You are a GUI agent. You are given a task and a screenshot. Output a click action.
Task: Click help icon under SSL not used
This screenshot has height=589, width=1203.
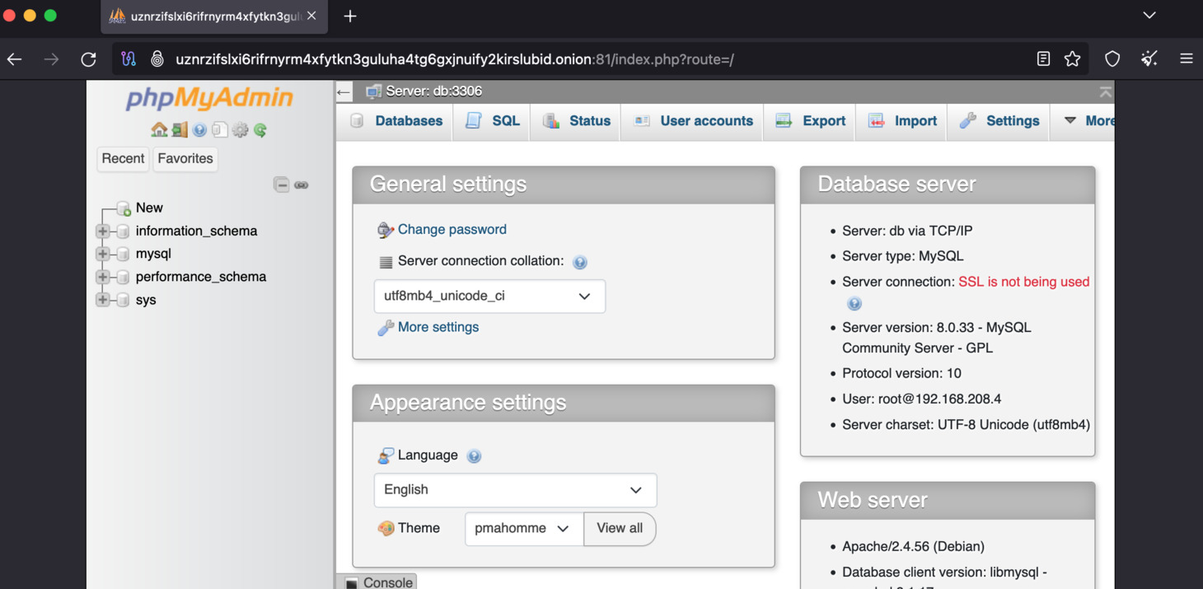[854, 304]
